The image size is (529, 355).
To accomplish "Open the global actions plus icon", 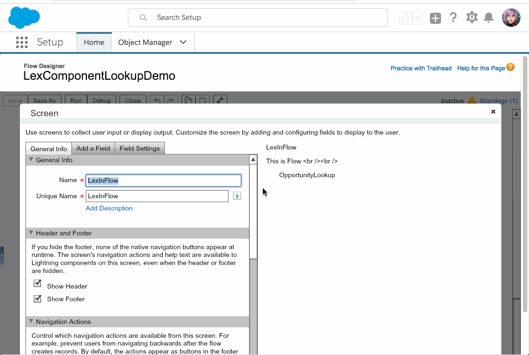I will click(x=435, y=18).
